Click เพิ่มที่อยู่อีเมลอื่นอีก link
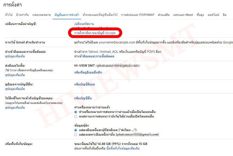The height and width of the screenshot is (156, 233). point(88,73)
